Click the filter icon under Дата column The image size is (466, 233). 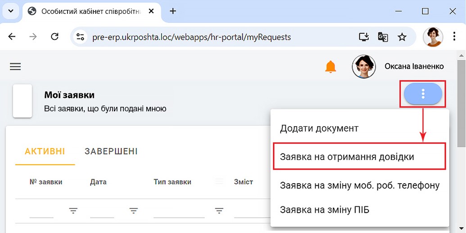coord(133,211)
